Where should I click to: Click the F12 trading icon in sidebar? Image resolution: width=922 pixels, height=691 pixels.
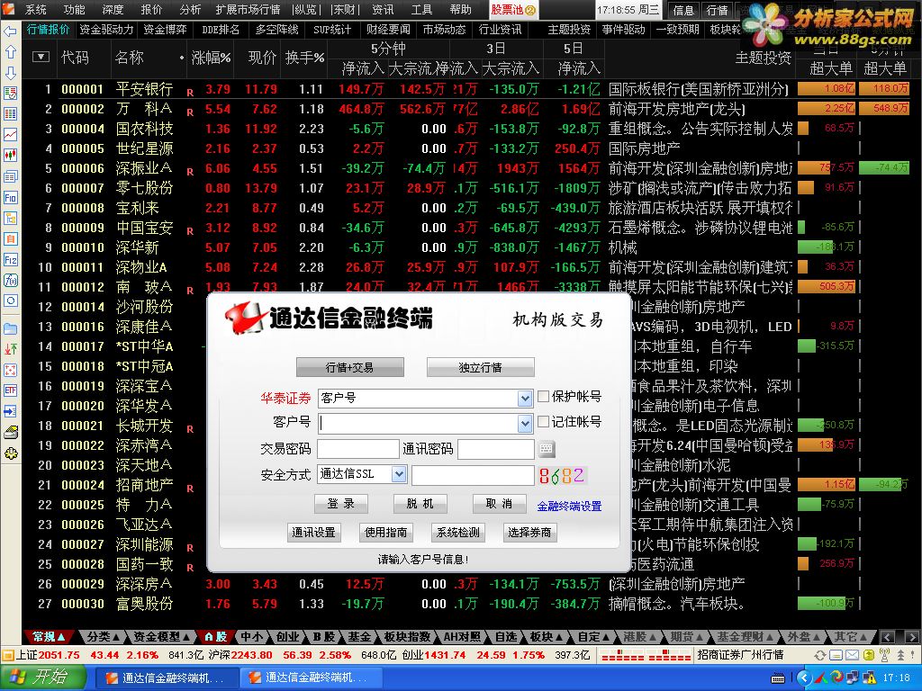[x=11, y=260]
